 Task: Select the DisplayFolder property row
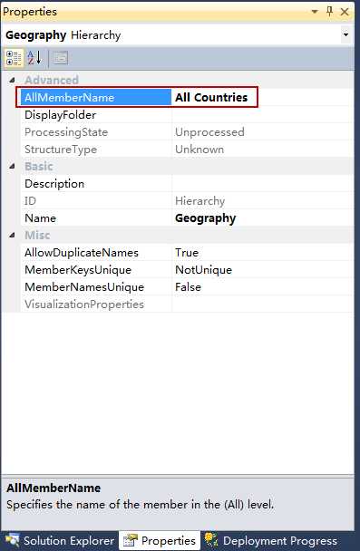[x=187, y=114]
